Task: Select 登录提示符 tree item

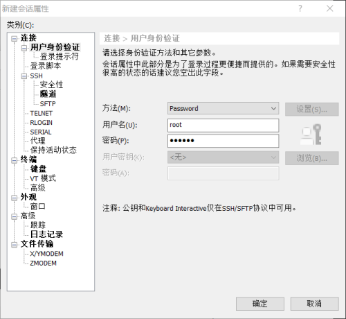Action: (x=59, y=56)
